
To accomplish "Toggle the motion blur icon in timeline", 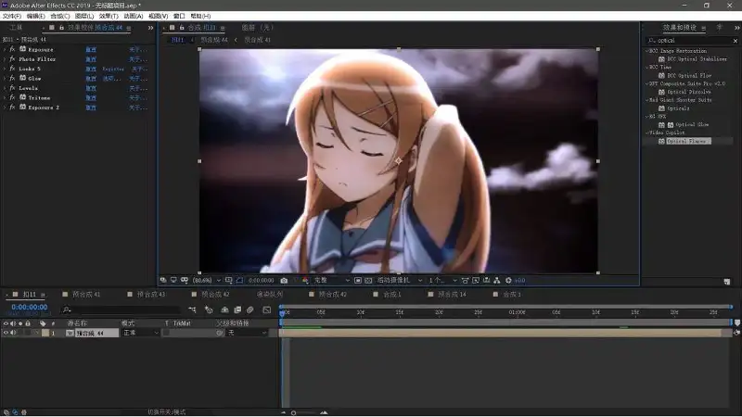I will click(249, 310).
